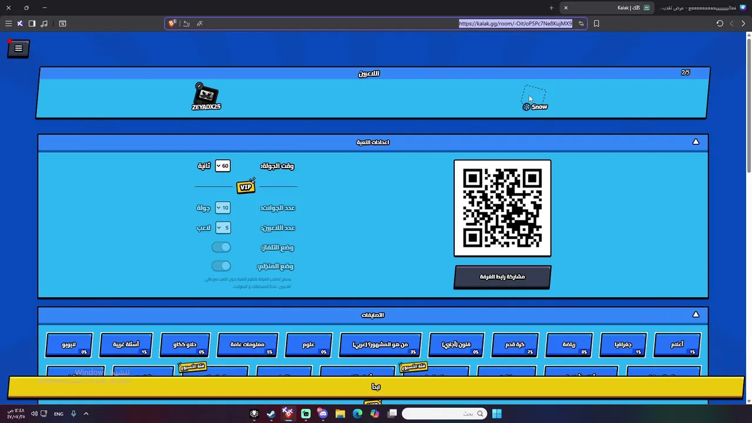Screen dimensions: 752x423
Task: Select the حلو كخاو category
Action: [184, 345]
